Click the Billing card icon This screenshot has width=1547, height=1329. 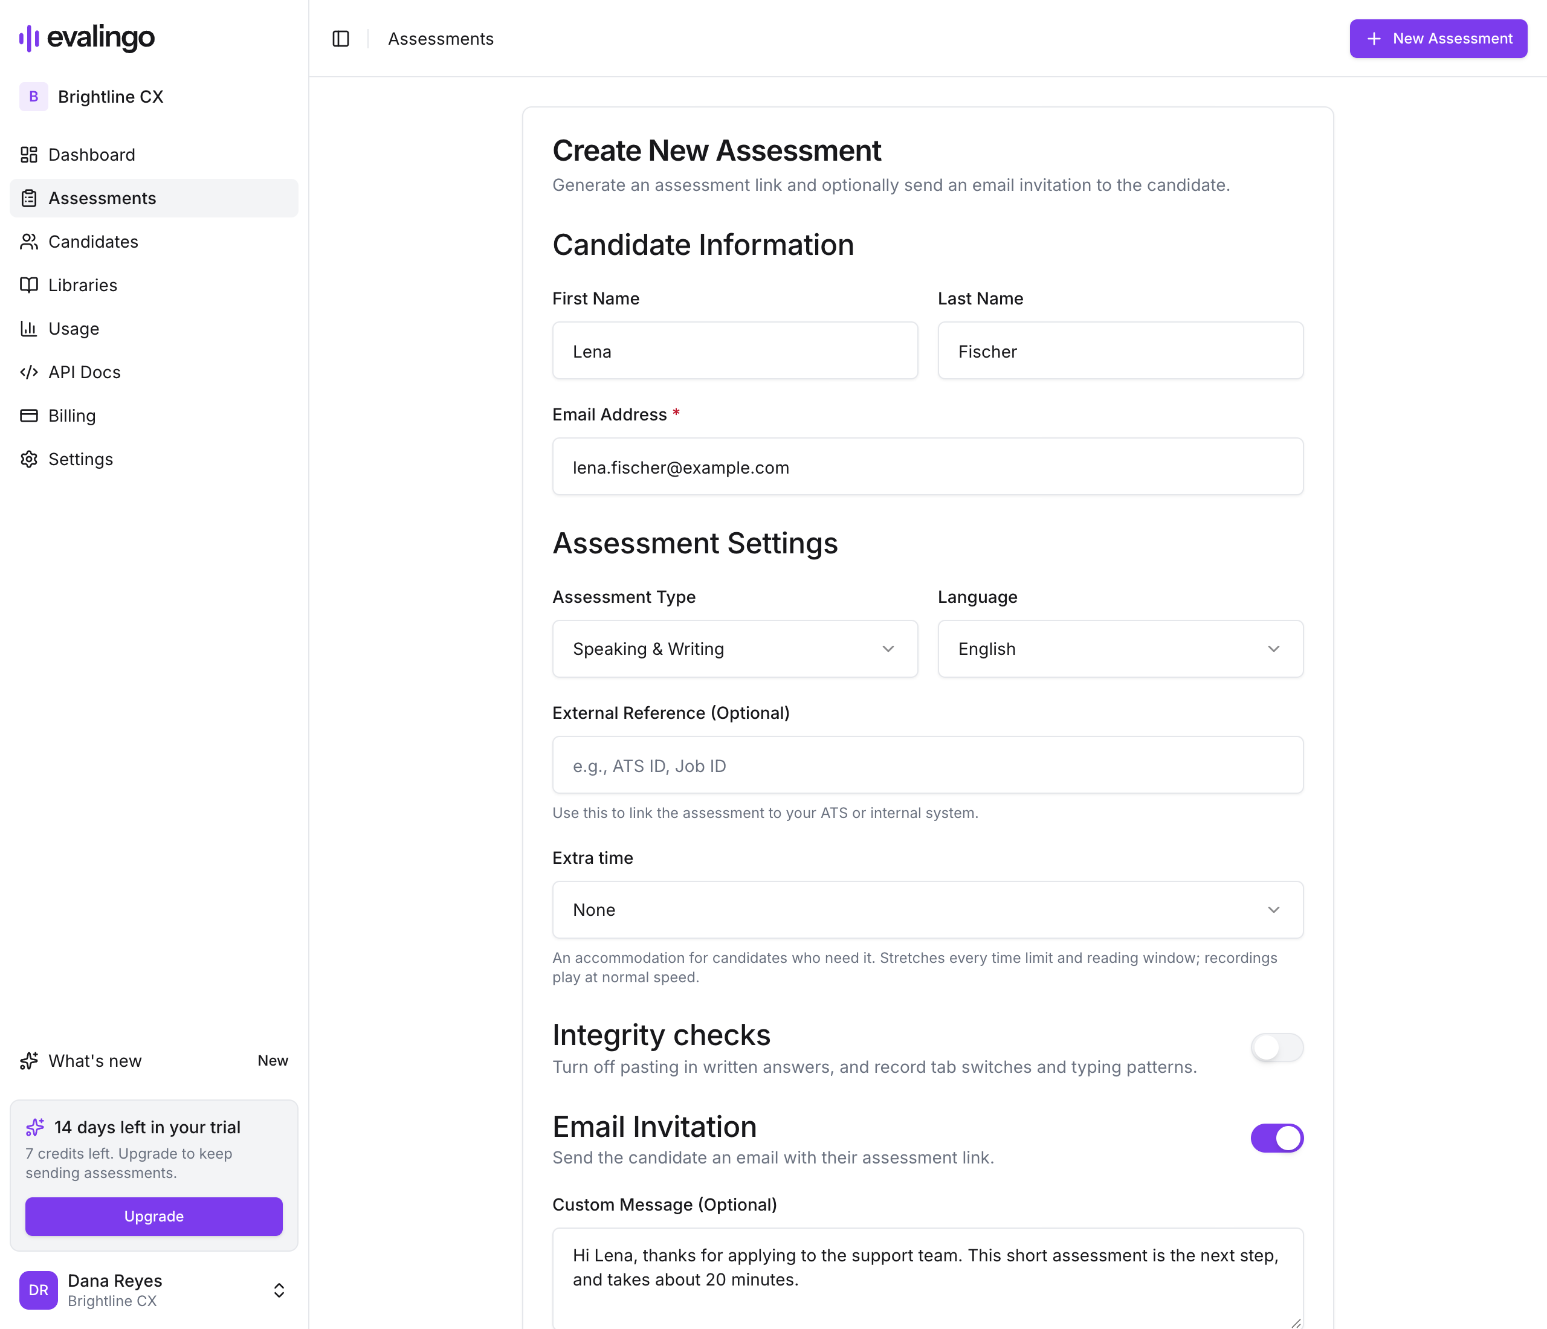click(x=29, y=416)
